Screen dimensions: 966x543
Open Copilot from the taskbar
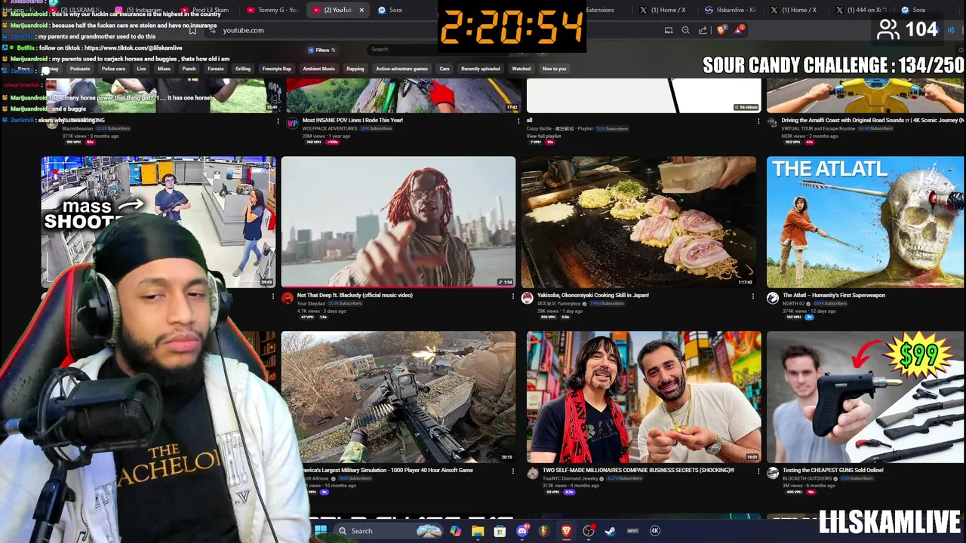[x=455, y=531]
